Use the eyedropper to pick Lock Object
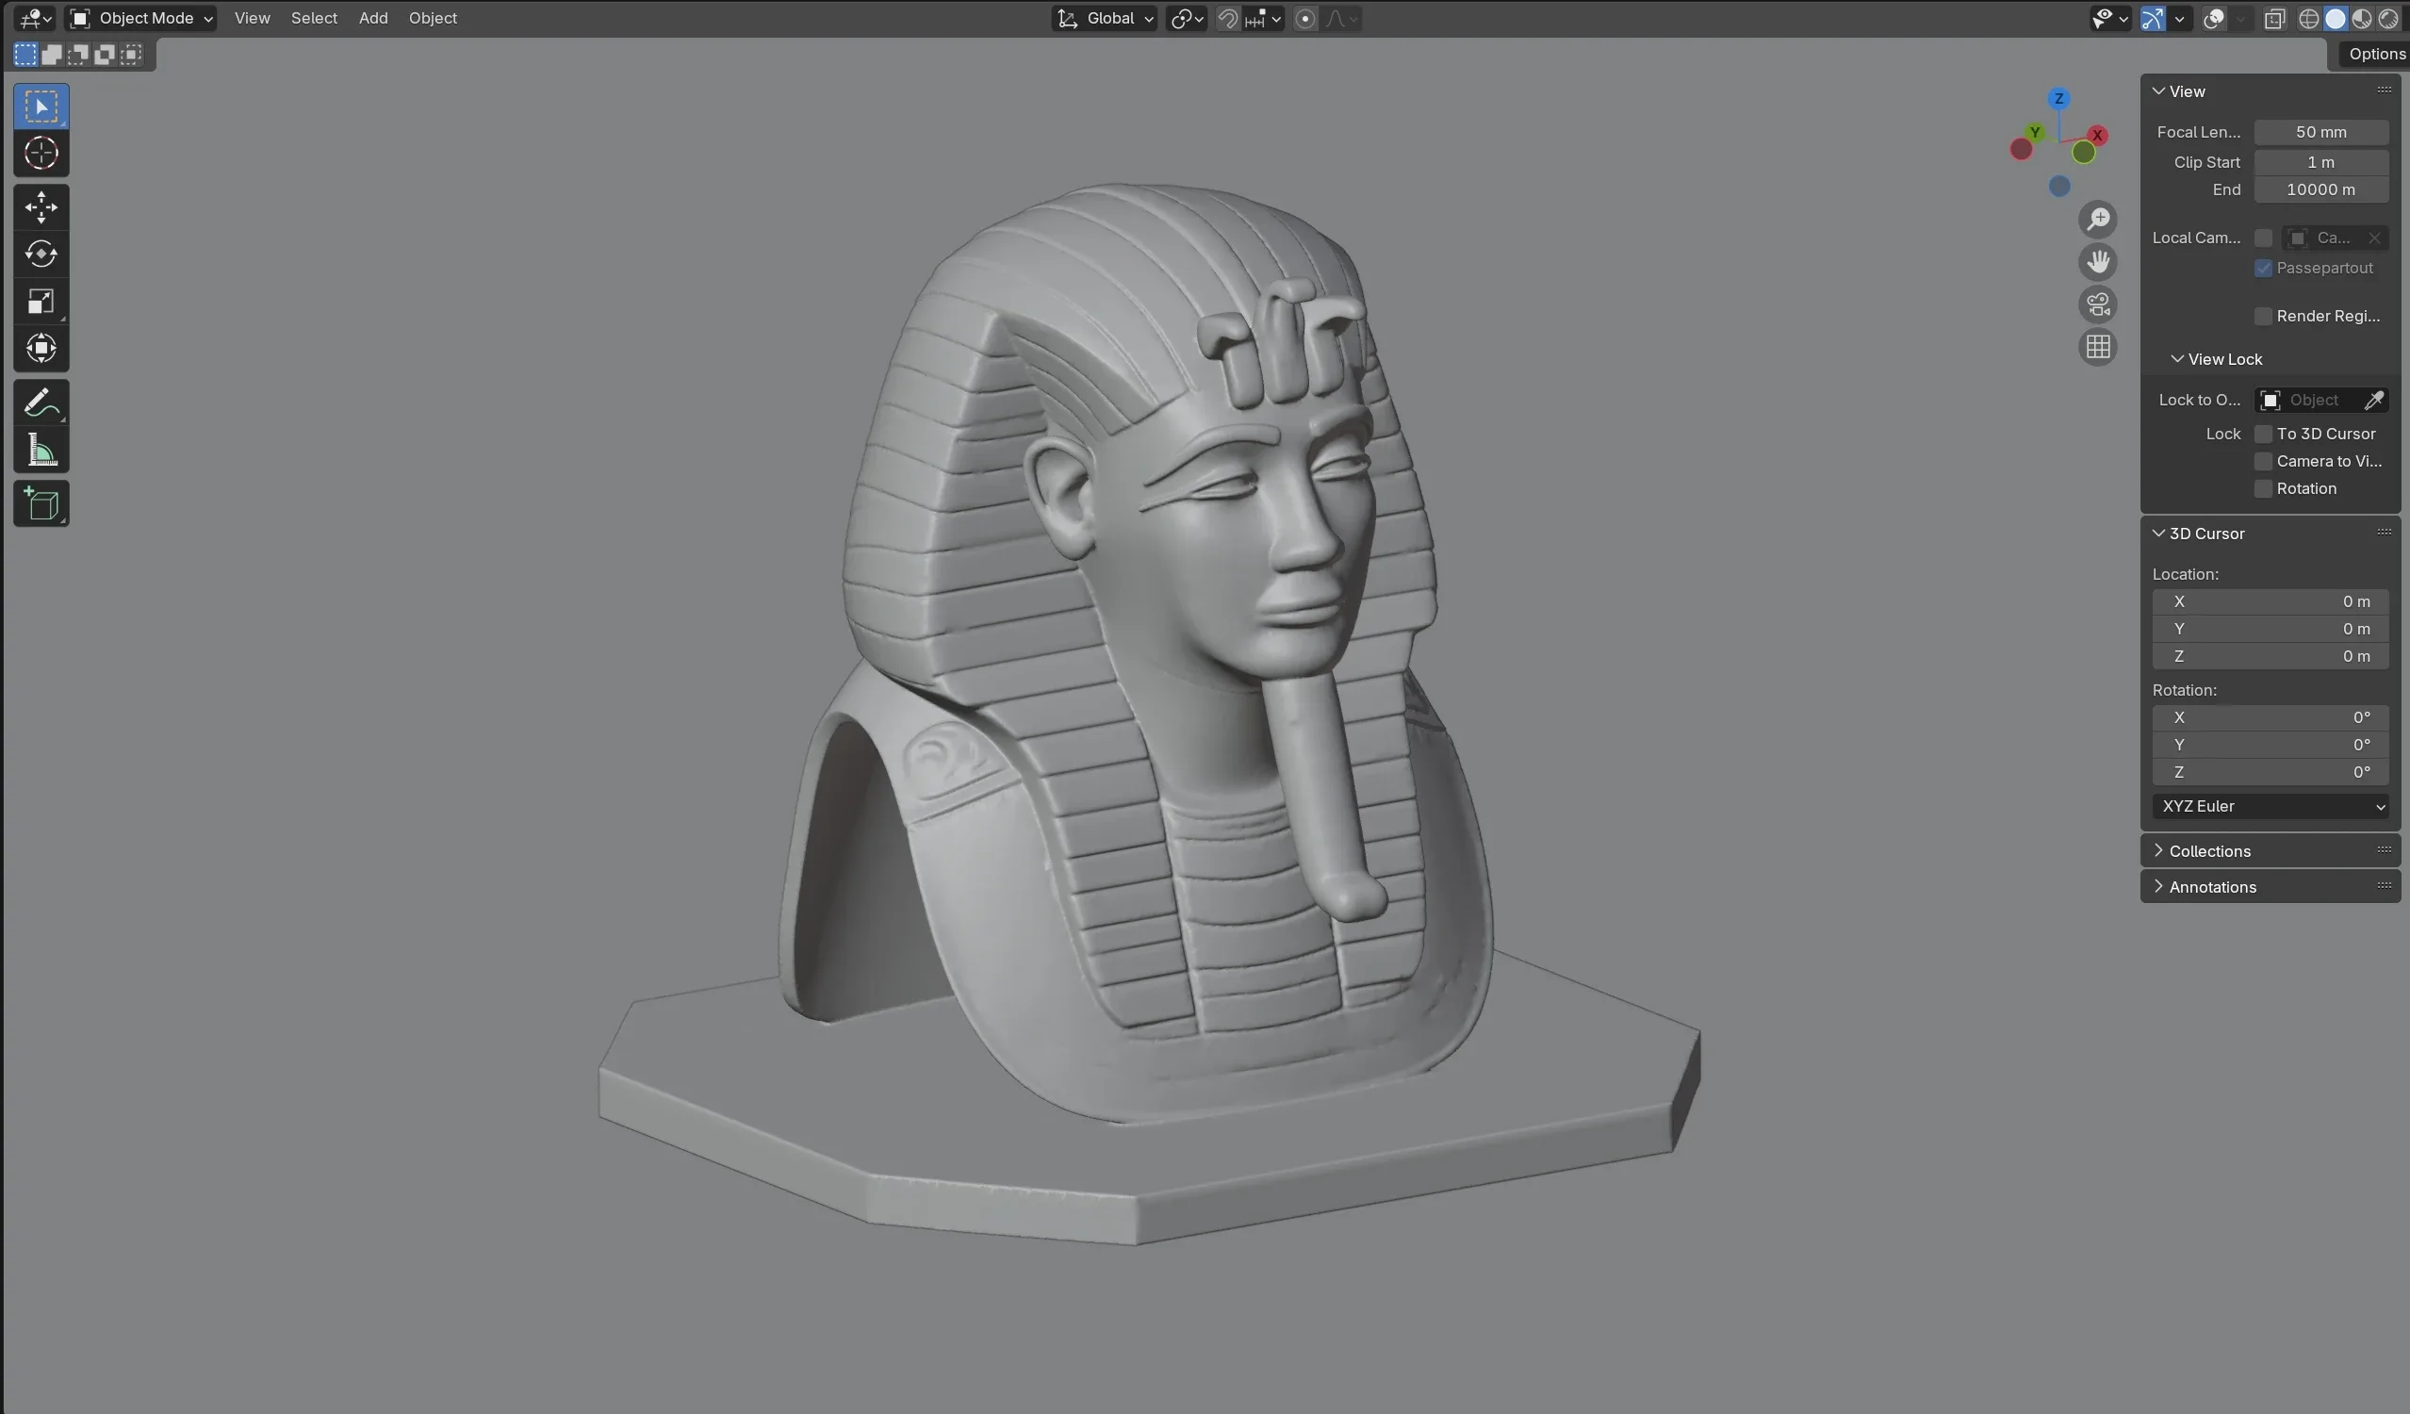This screenshot has height=1414, width=2410. click(x=2375, y=400)
